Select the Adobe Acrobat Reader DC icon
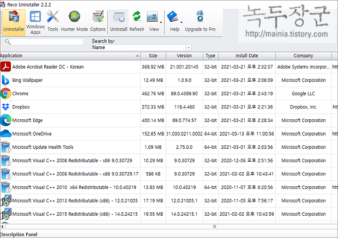338x238 pixels. pos(5,66)
